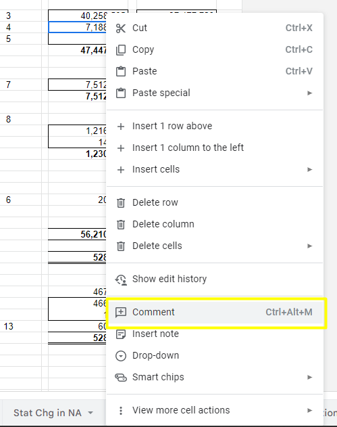Expand the Delete cells submenu arrow
Screen dimensions: 337x427
309,246
